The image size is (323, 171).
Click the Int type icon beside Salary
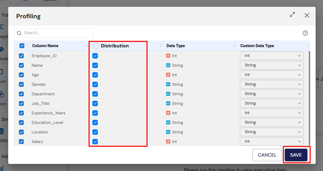tap(169, 141)
